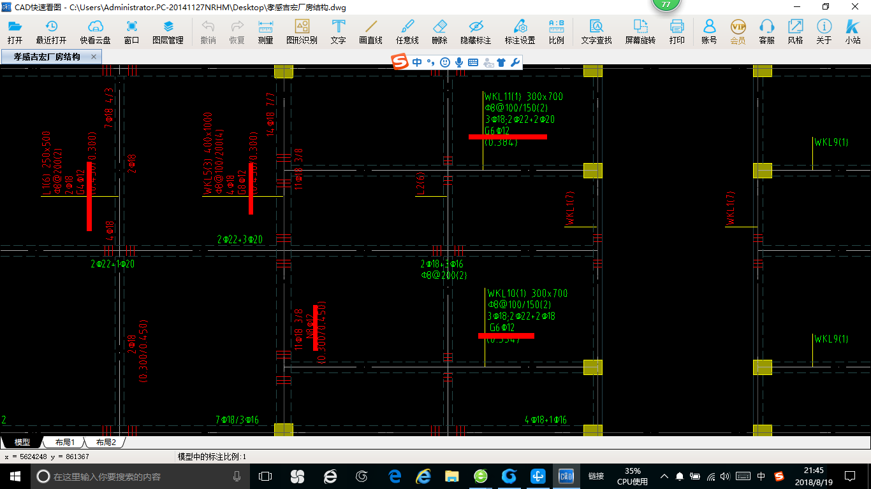Open Sogou toolbox wrench icon
This screenshot has height=489, width=871.
pyautogui.click(x=515, y=62)
